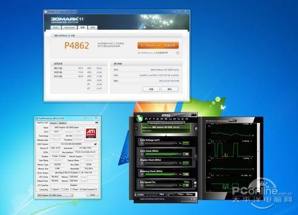The image size is (298, 215).
Task: Click the BIOS save icon in GPU-Z
Action: point(95,144)
